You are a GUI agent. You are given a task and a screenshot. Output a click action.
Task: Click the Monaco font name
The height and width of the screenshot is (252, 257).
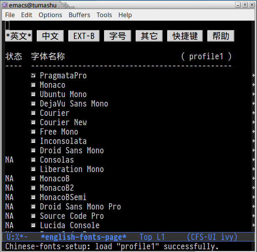tap(53, 85)
